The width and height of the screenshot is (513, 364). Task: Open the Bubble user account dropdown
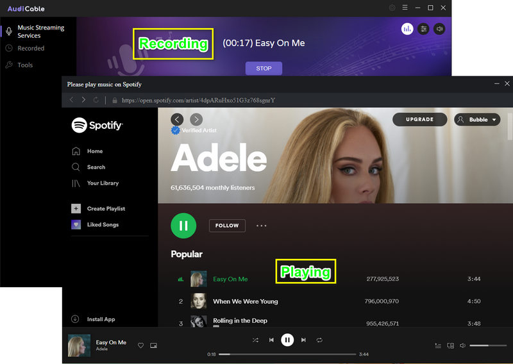coord(477,119)
